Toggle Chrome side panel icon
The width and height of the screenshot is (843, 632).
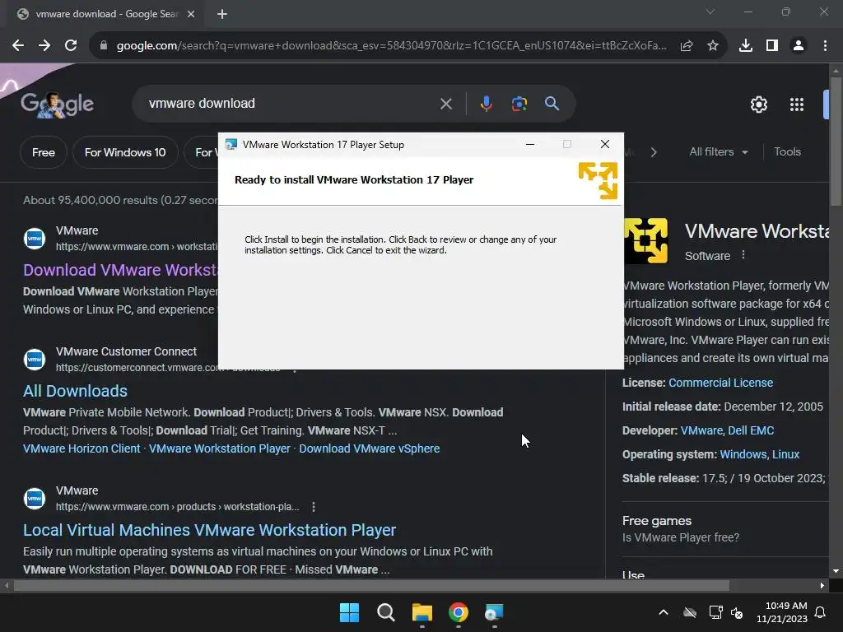pos(772,46)
